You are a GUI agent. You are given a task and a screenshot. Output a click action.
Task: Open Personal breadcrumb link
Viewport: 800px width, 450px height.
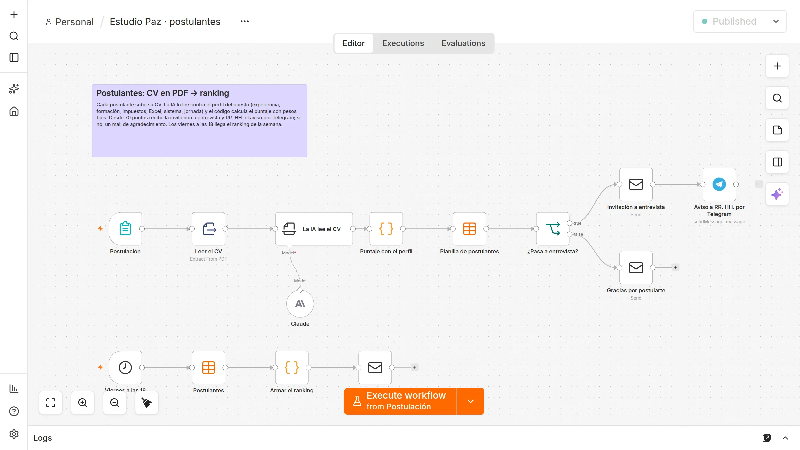tap(70, 22)
